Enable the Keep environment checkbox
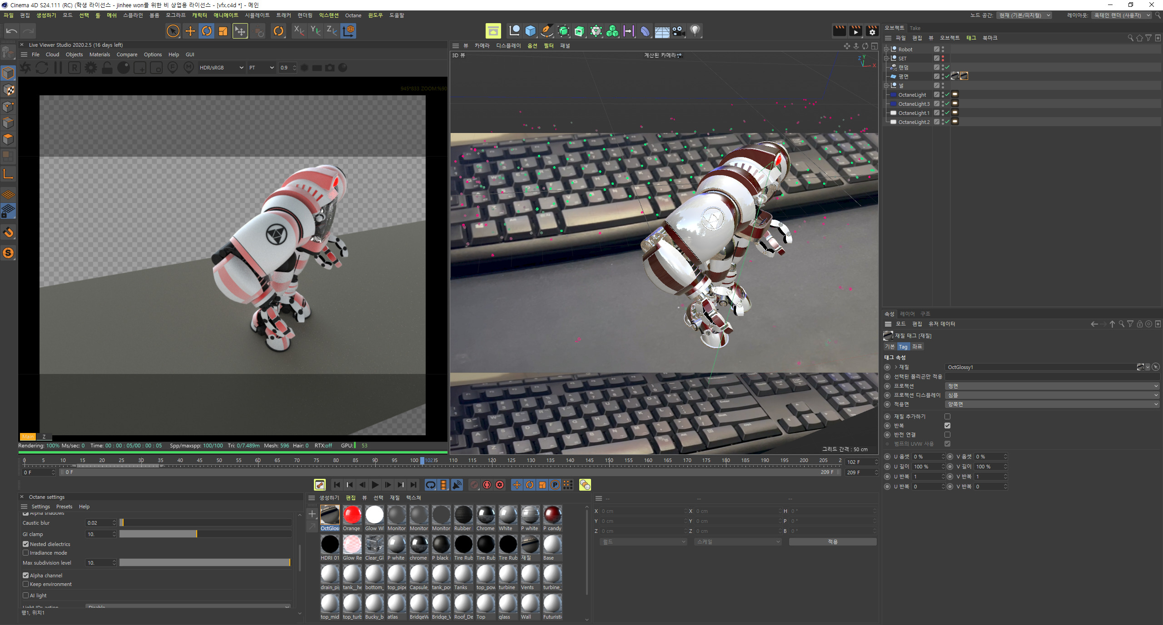1163x625 pixels. (26, 584)
